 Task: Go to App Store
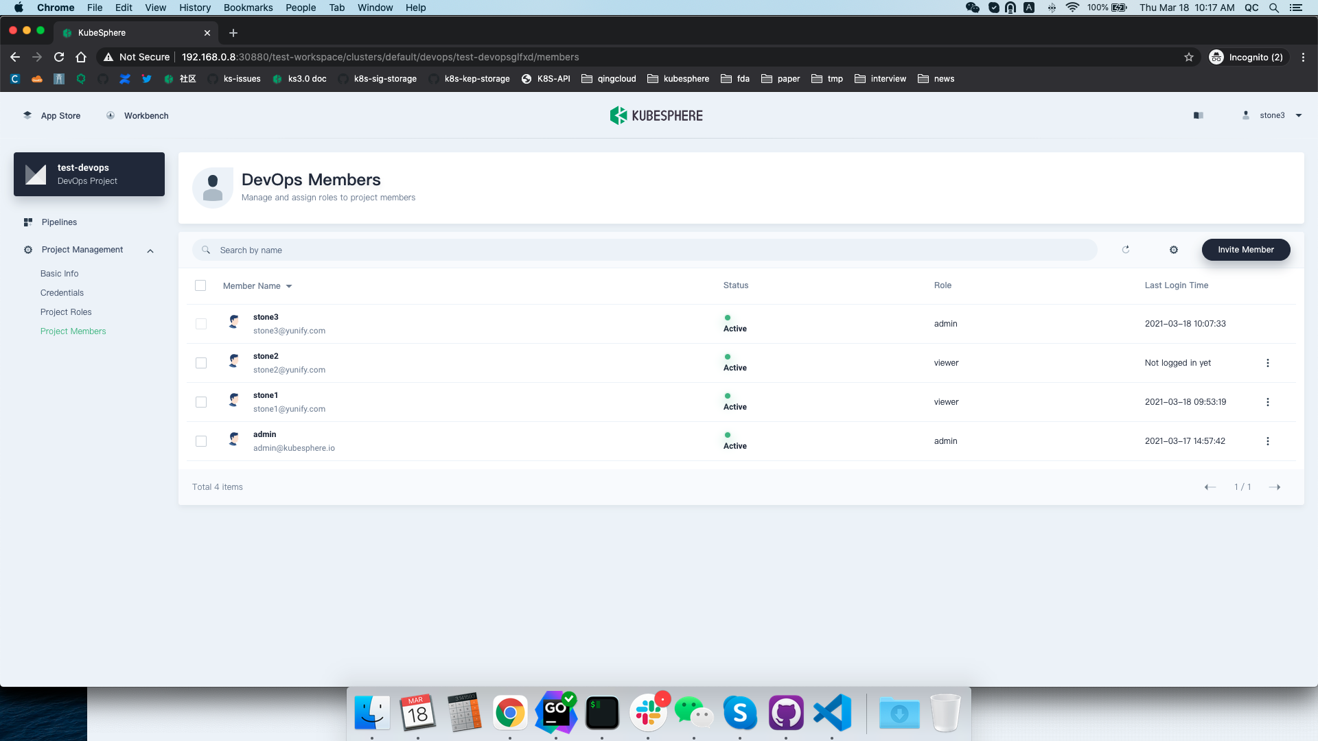52,115
